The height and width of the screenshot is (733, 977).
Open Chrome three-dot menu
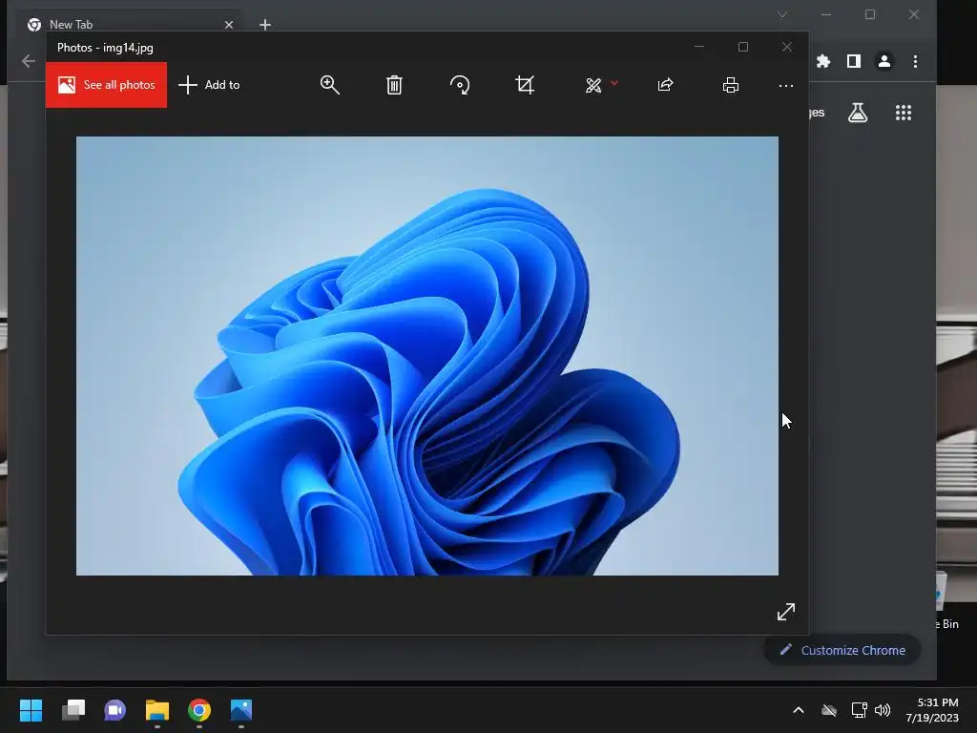point(915,61)
